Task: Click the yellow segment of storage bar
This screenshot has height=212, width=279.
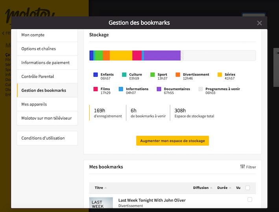Action: pyautogui.click(x=121, y=55)
